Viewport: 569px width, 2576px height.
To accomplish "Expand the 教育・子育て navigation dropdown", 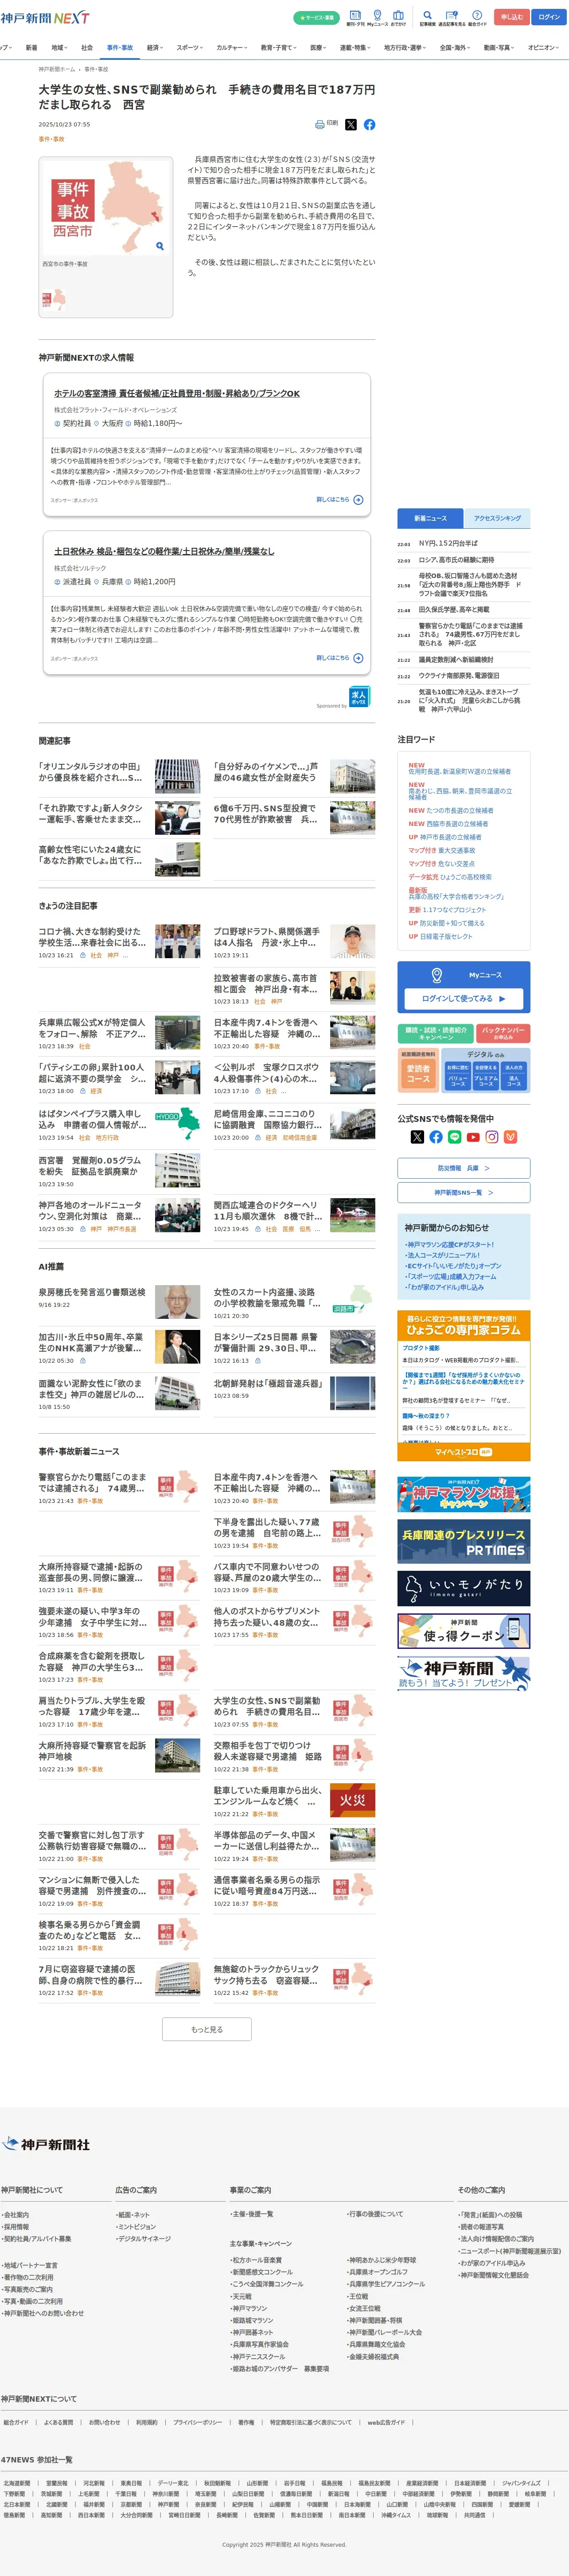I will click(x=278, y=47).
